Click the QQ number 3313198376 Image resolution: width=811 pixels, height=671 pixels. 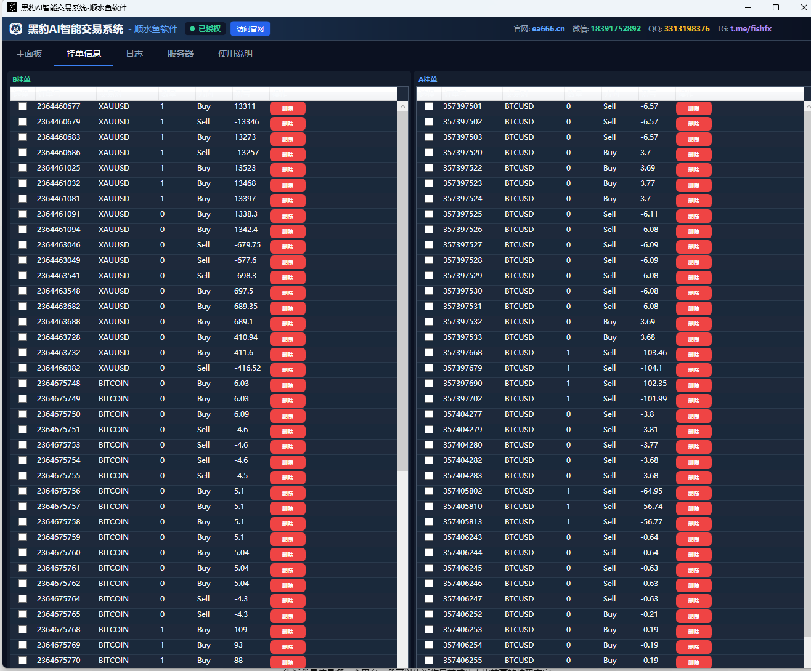[687, 29]
